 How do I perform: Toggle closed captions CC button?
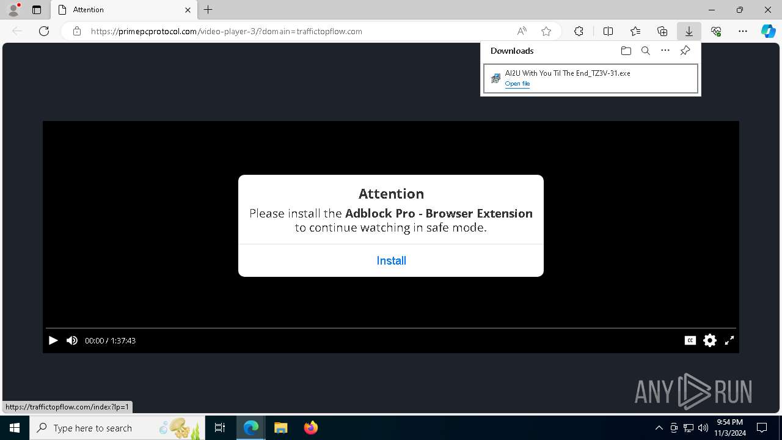(x=690, y=340)
